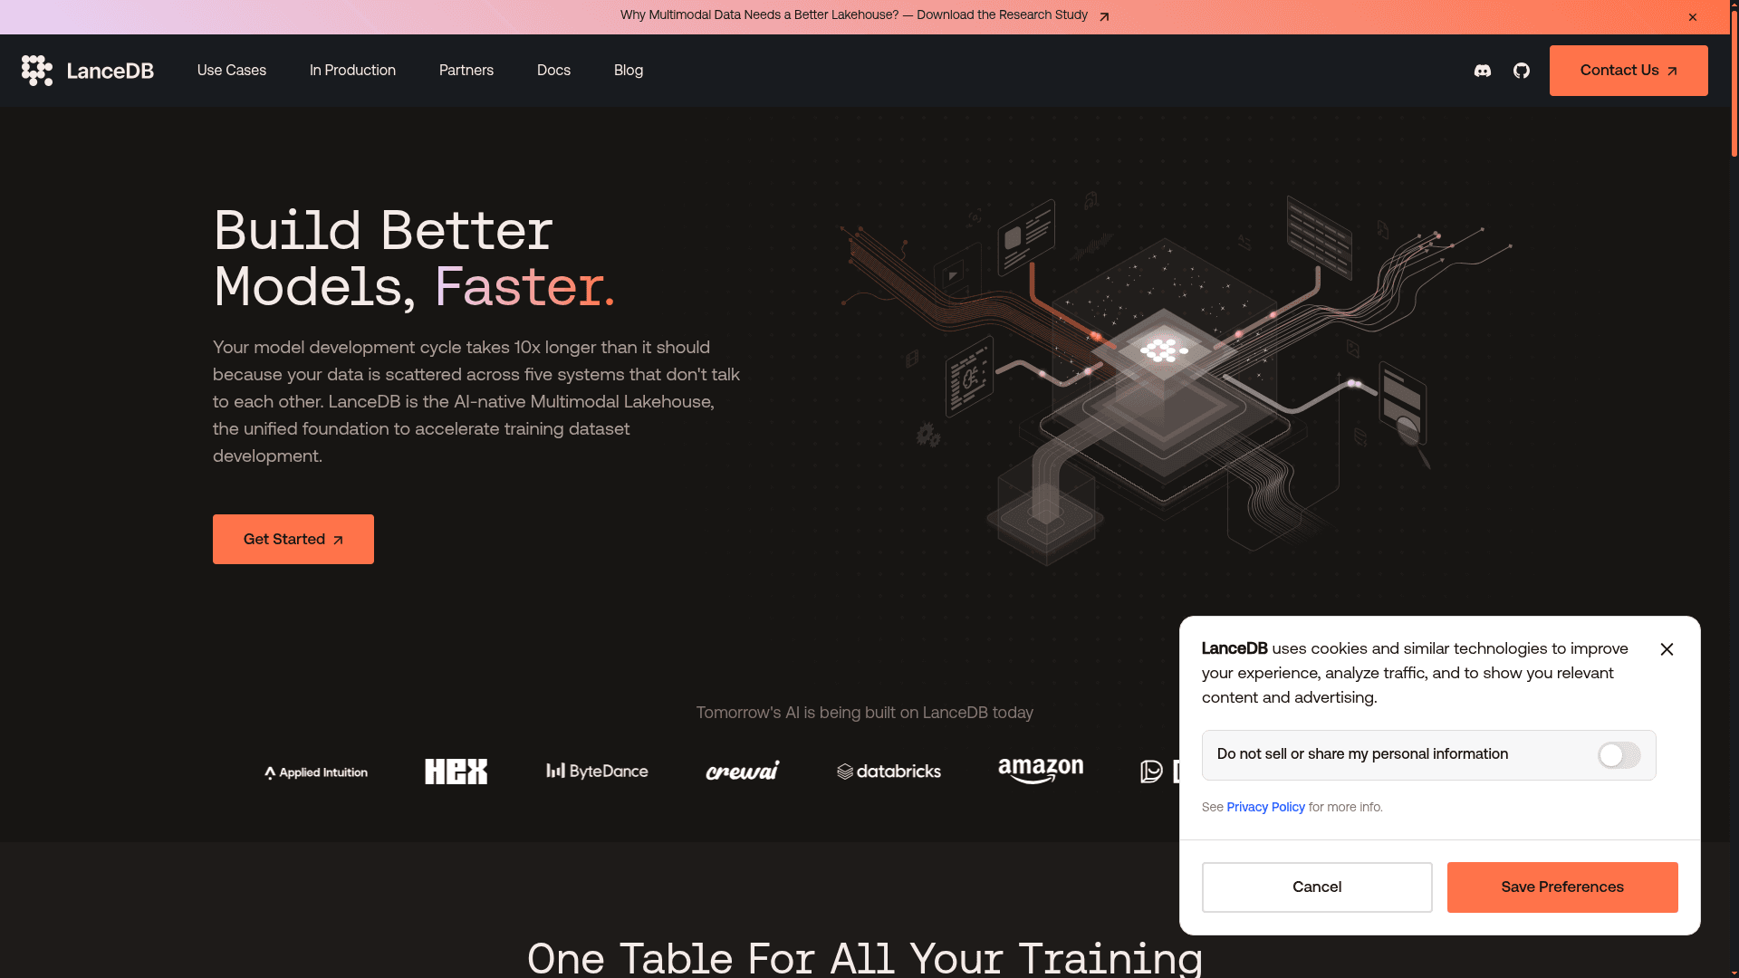Open the GitHub repository icon
This screenshot has width=1739, height=978.
[x=1522, y=71]
